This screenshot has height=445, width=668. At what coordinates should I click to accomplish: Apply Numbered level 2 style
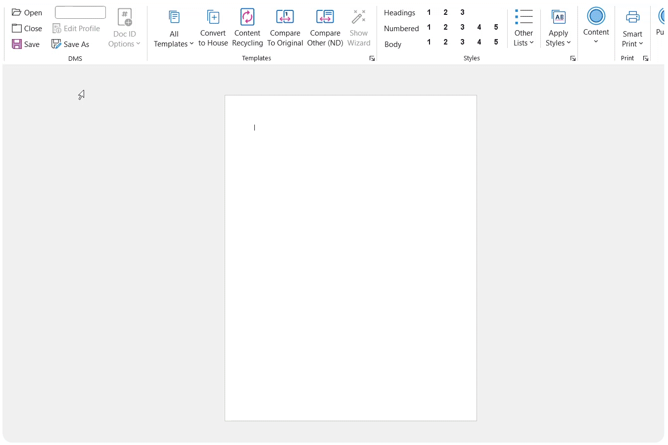click(x=446, y=27)
